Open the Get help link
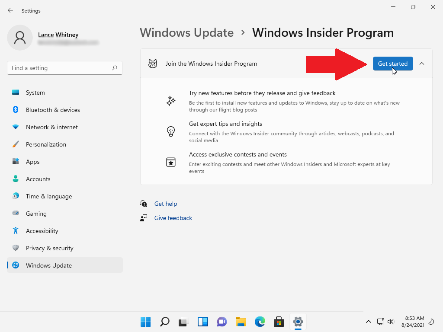Viewport: 443px width, 332px height. click(x=166, y=204)
